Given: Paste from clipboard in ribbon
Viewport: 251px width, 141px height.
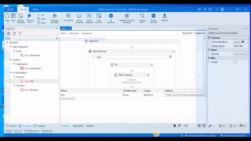Looking at the screenshot, I should [x=42, y=23].
